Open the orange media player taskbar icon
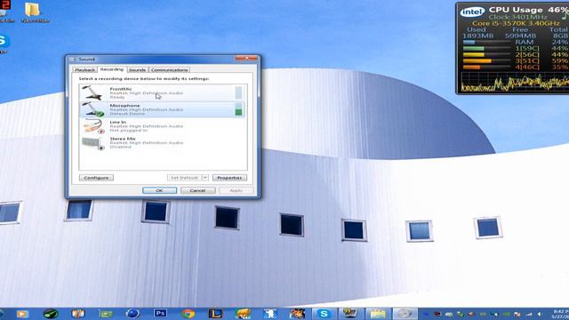569x320 pixels. pyautogui.click(x=22, y=314)
